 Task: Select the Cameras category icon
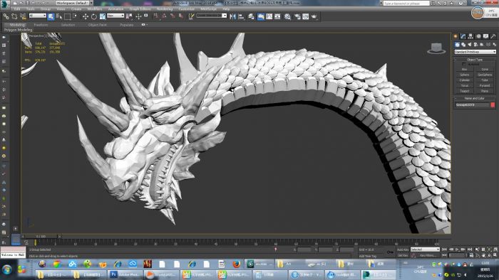coord(475,45)
